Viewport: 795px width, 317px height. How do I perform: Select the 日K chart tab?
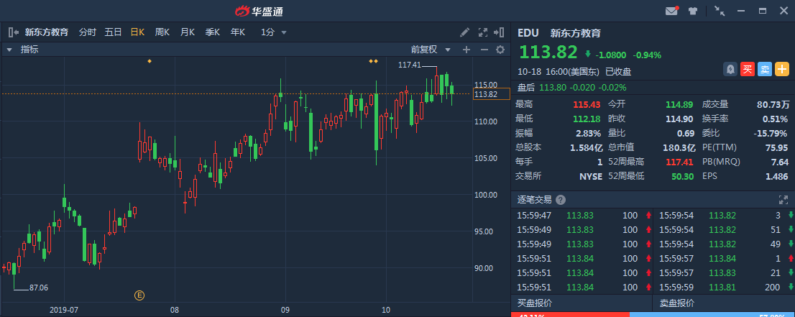click(x=137, y=32)
